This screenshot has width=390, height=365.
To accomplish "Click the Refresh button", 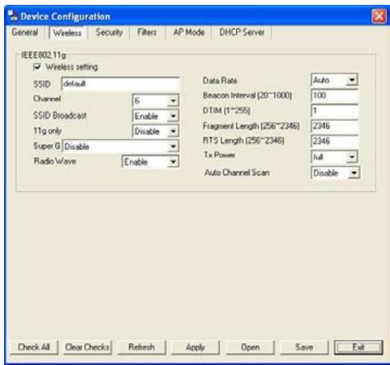I will click(x=142, y=347).
